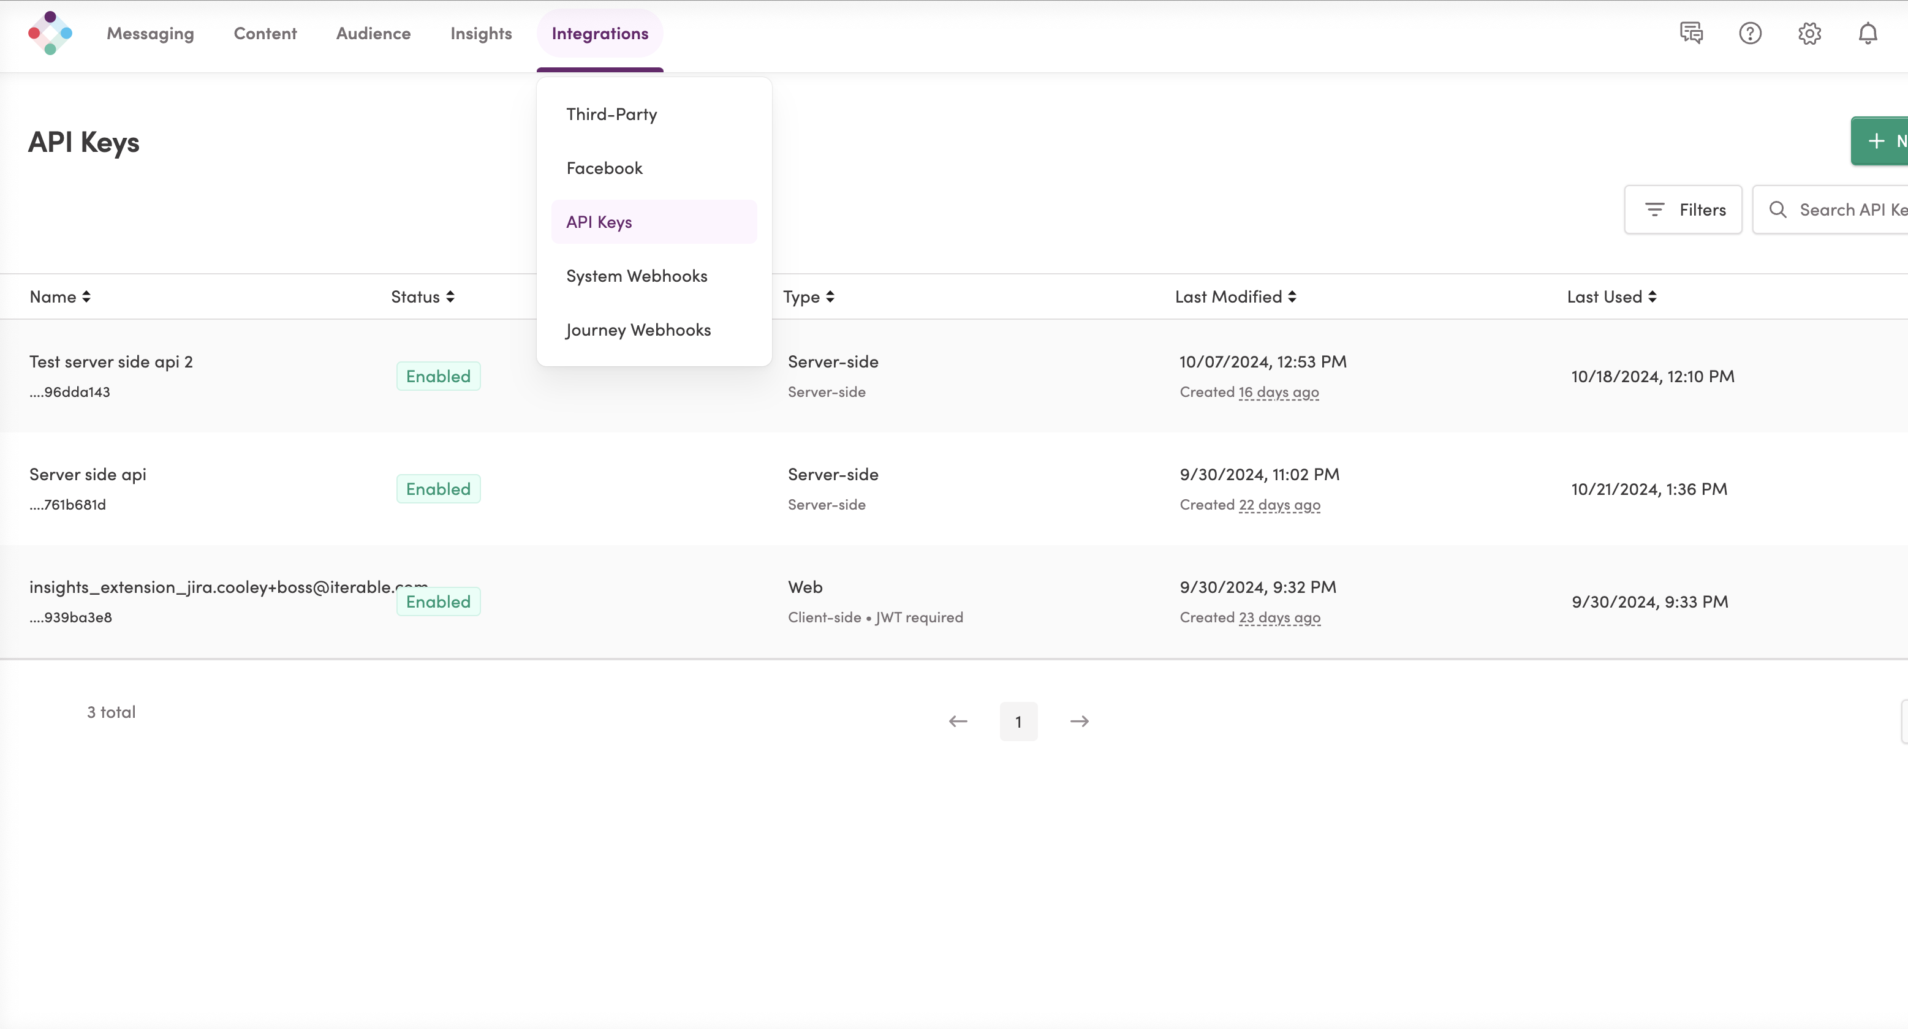Open the help question mark icon
This screenshot has width=1908, height=1029.
tap(1751, 33)
